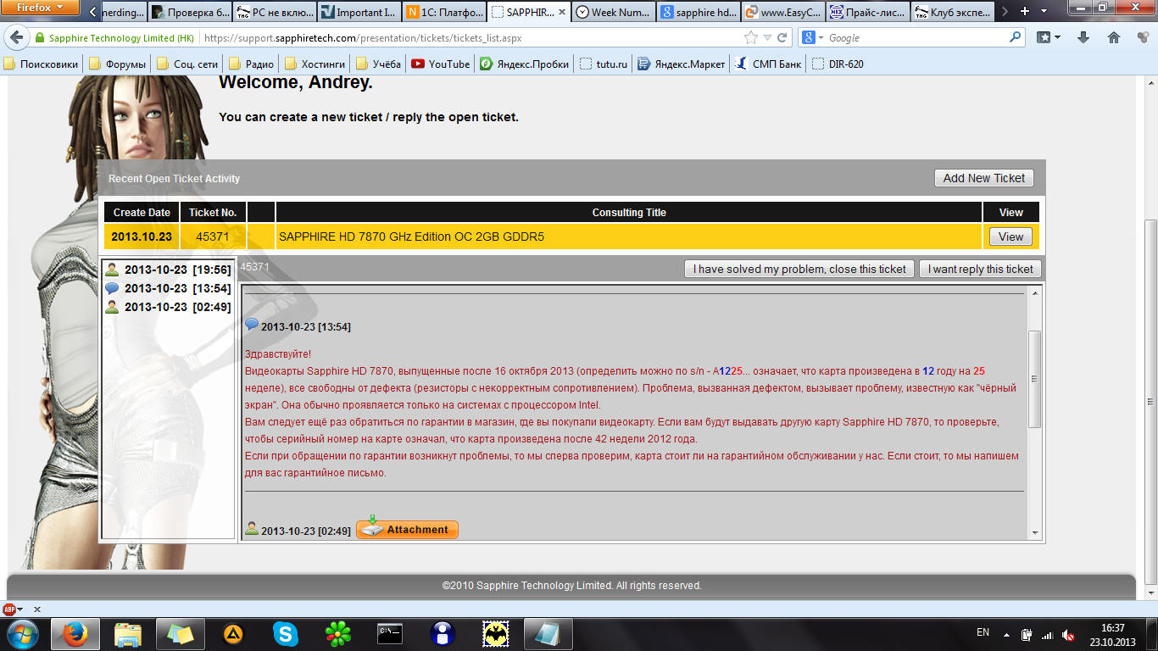Switch to the 'Клуб экспе...' tab
Screen dimensions: 1158x651
click(x=952, y=13)
